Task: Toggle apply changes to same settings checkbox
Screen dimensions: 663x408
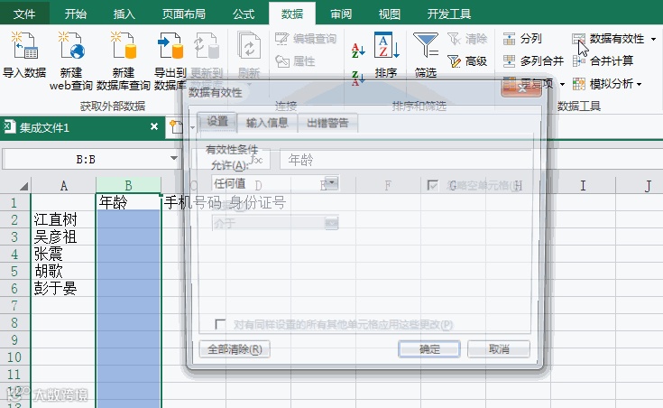Action: [220, 324]
